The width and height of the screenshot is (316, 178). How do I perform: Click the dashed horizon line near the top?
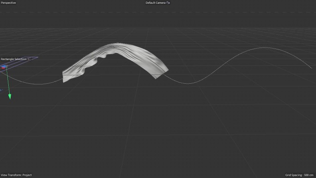point(158,12)
